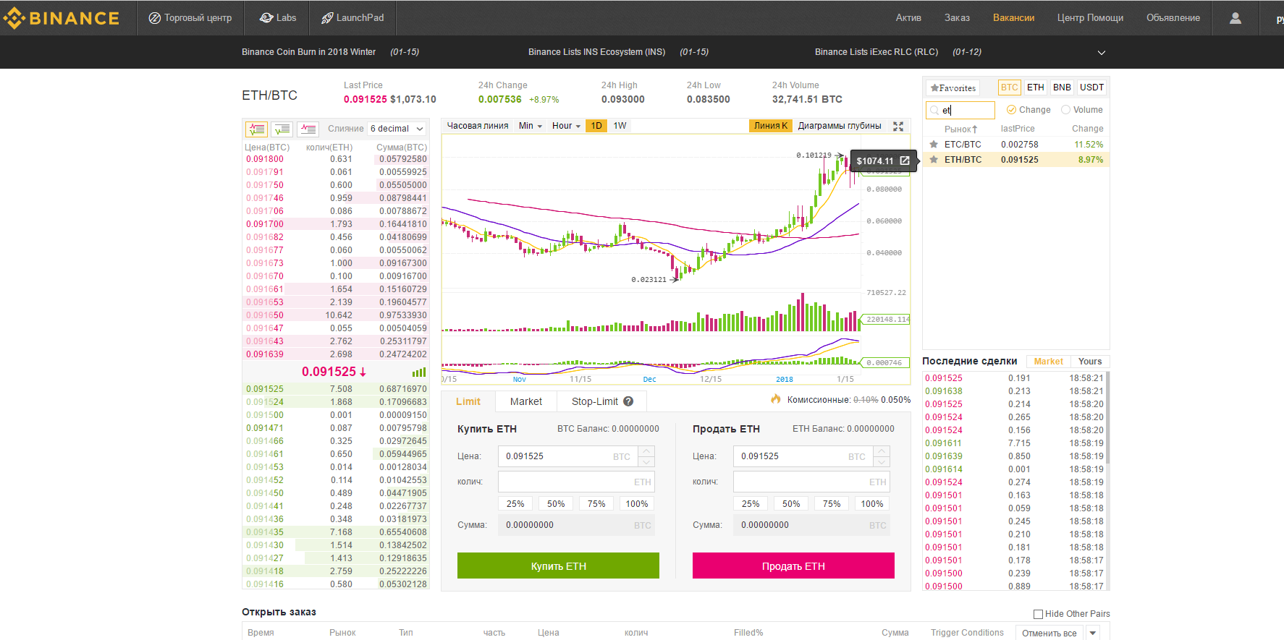1284x640 pixels.
Task: Decrease buy price with down stepper arrow
Action: click(647, 461)
